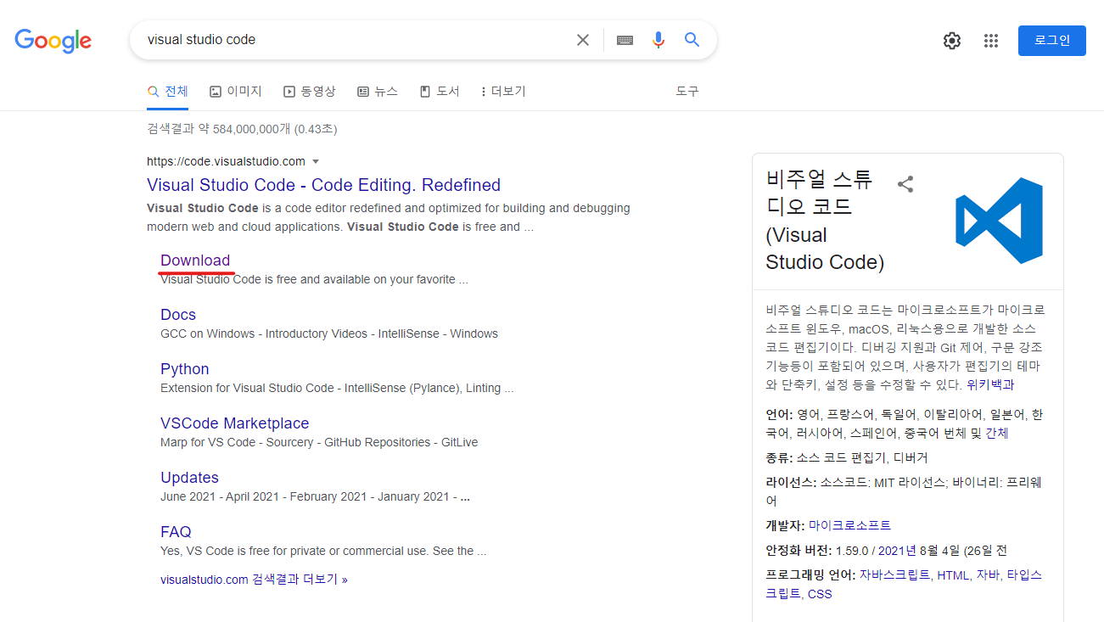Open Google settings gear icon
Viewport: 1104px width, 622px height.
952,41
